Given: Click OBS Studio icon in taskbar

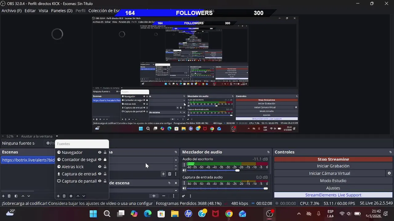Looking at the screenshot, I should click(270, 214).
